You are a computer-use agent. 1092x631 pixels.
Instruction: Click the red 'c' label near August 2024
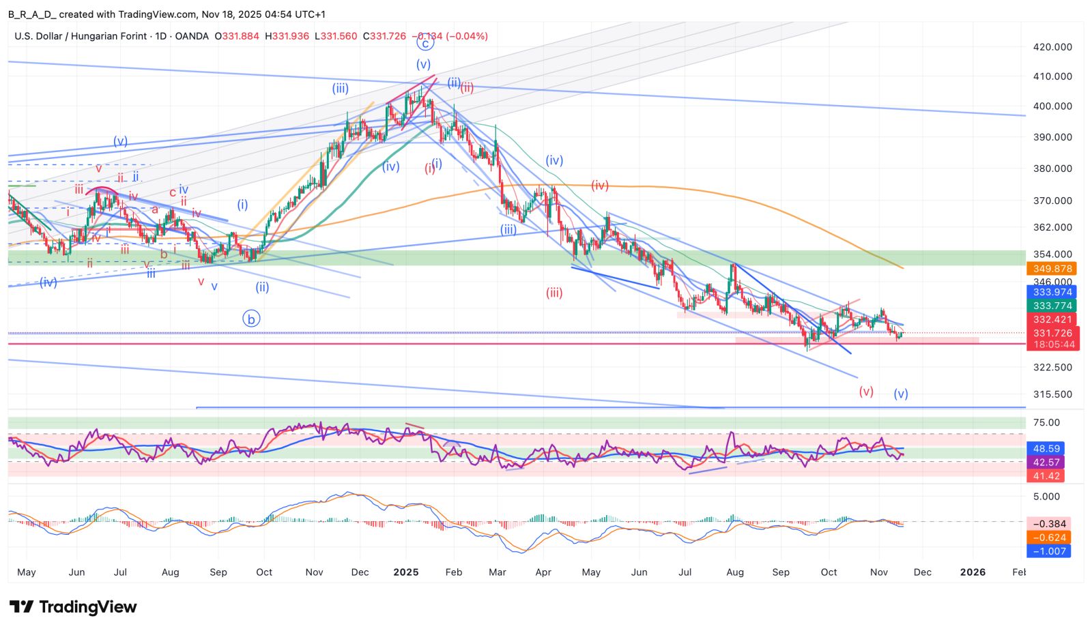pyautogui.click(x=173, y=193)
